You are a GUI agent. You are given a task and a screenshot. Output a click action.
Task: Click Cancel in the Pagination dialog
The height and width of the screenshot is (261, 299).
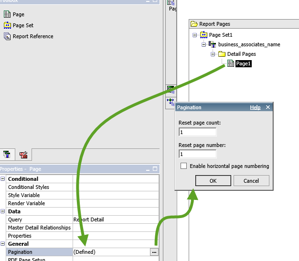[251, 181]
